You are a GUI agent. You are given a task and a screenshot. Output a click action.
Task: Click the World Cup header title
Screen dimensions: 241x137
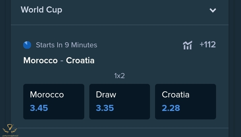coord(41,10)
